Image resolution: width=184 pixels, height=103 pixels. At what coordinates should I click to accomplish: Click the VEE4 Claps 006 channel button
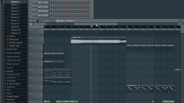pos(43,15)
